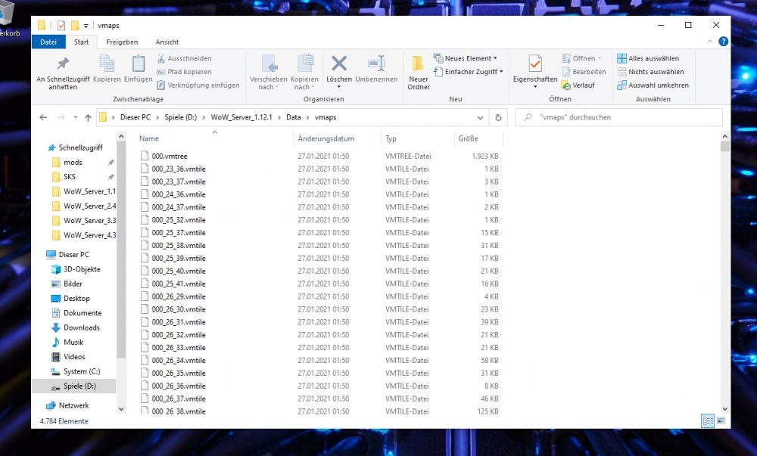Click the back navigation arrow
The height and width of the screenshot is (456, 757).
coord(43,117)
